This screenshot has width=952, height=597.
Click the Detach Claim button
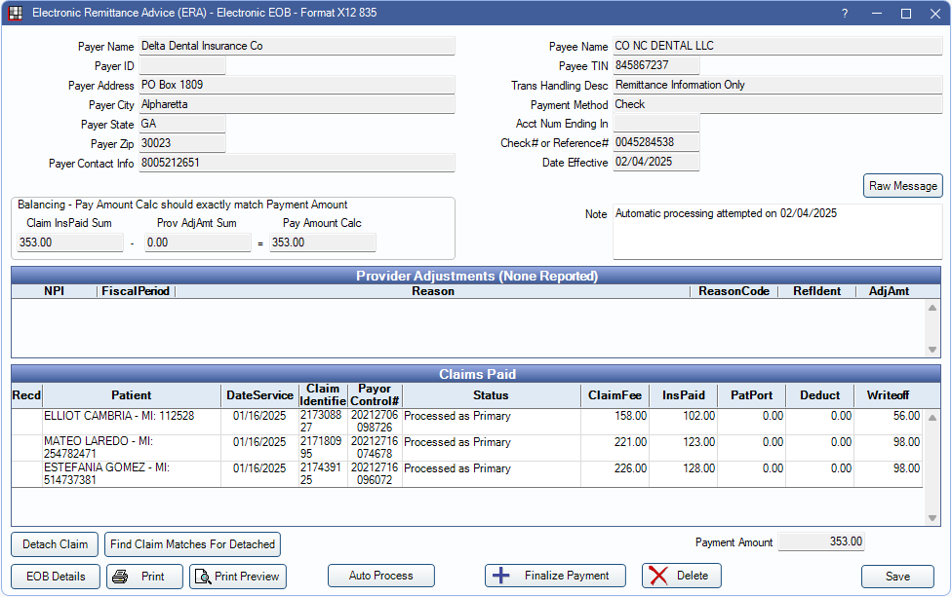55,544
